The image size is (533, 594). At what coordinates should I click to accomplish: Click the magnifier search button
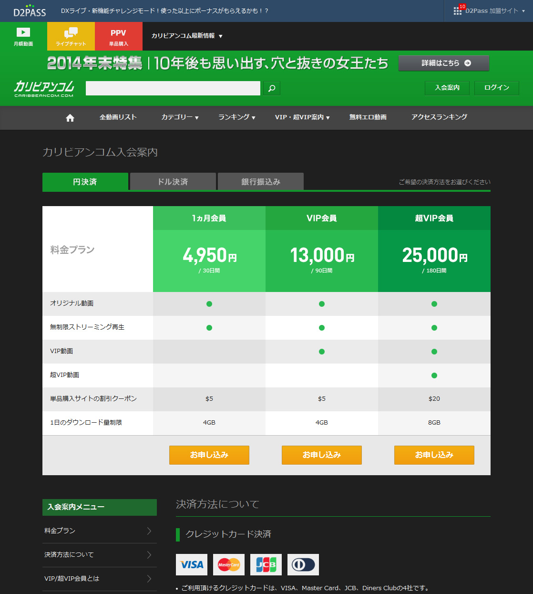[272, 88]
